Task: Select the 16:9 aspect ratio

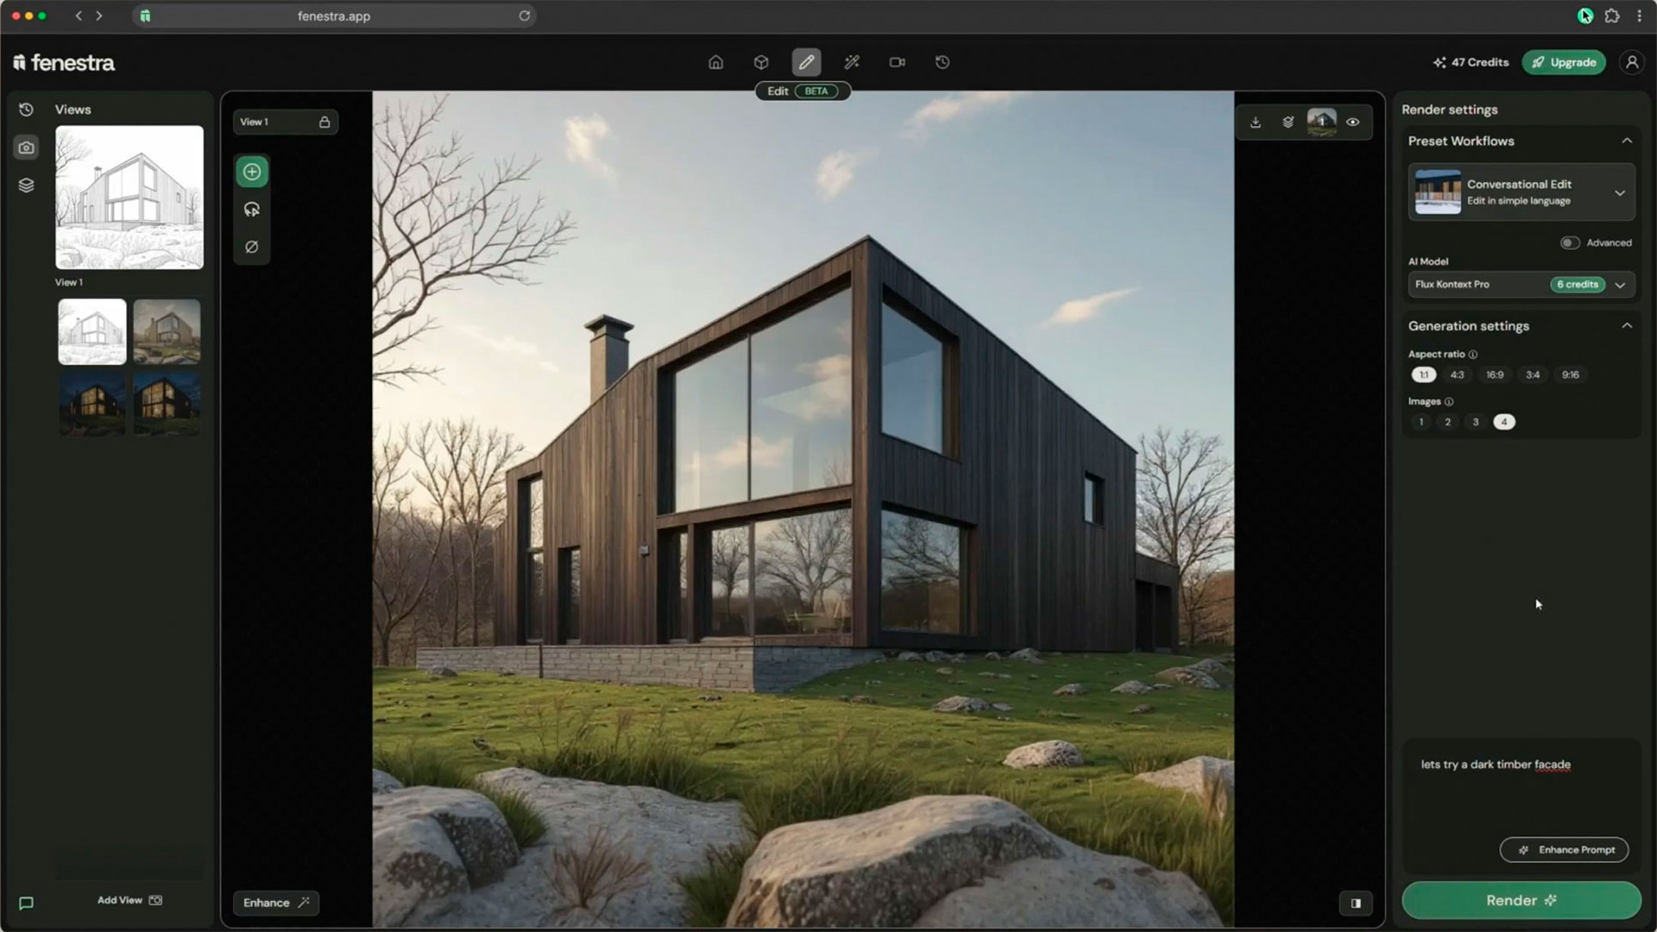Action: tap(1495, 375)
